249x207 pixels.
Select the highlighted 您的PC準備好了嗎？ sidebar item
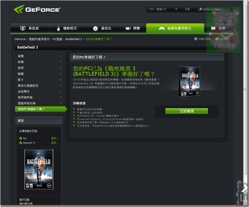tap(41, 109)
